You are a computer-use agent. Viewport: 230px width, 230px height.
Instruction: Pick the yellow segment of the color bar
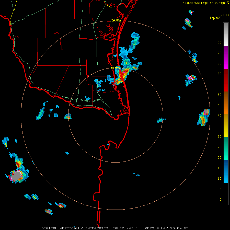(226, 126)
